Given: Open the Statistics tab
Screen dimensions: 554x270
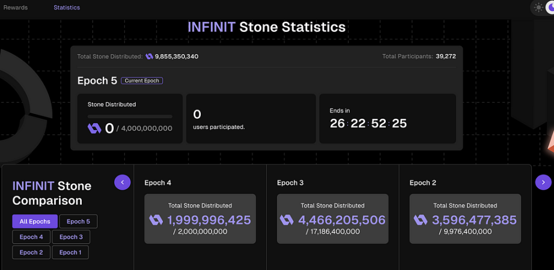Looking at the screenshot, I should point(67,7).
